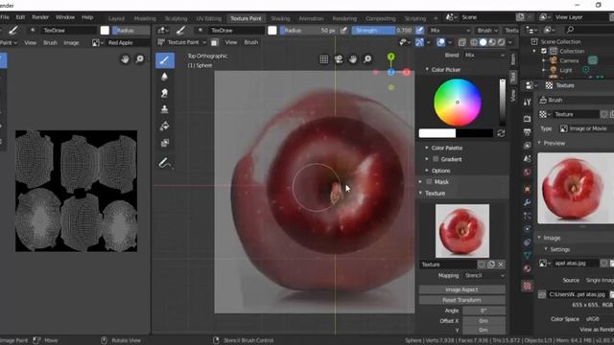Click the Reset Transform button
The width and height of the screenshot is (614, 345).
pos(461,300)
